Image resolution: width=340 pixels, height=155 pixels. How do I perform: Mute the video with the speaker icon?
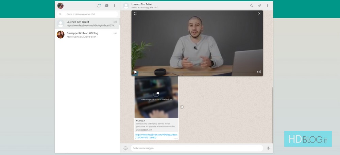pos(259,72)
